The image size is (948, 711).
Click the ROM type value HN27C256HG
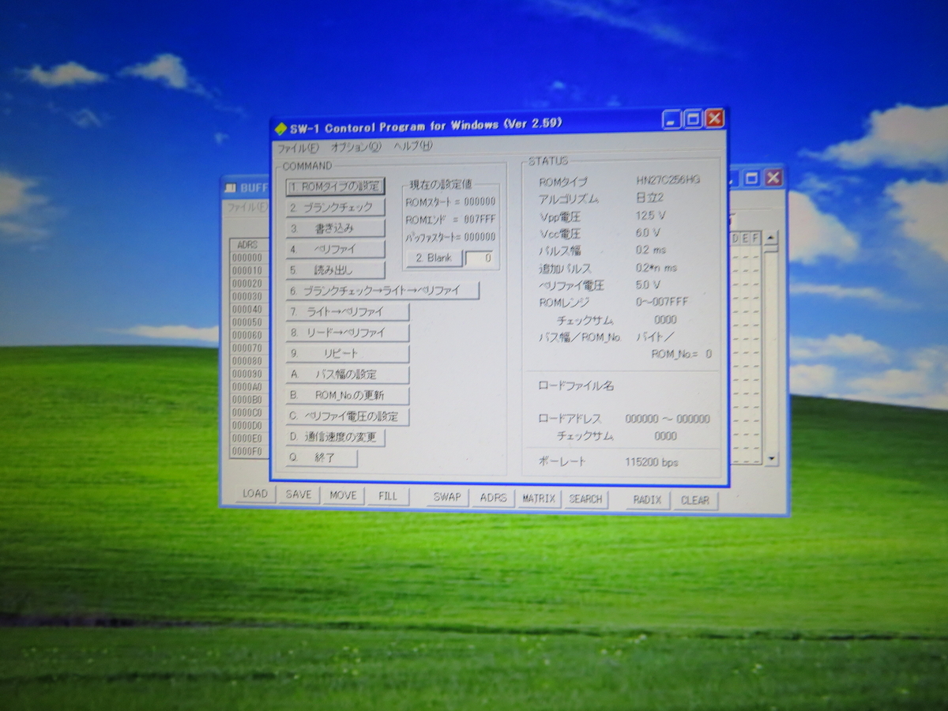[668, 180]
